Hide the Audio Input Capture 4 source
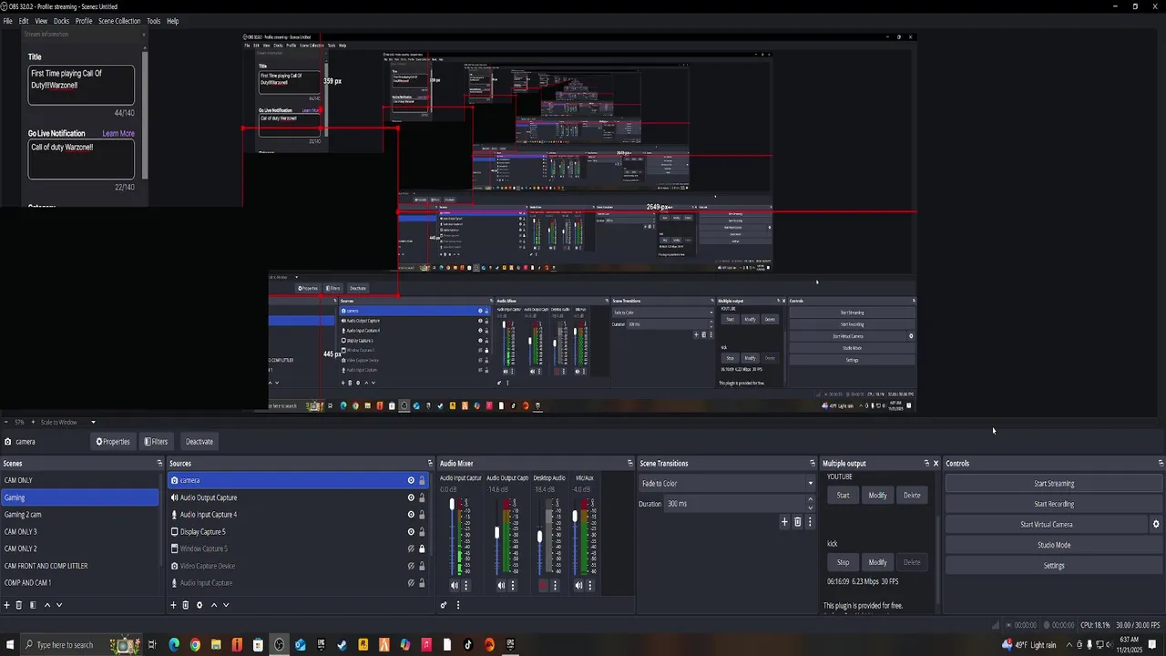The image size is (1166, 656). coord(411,515)
